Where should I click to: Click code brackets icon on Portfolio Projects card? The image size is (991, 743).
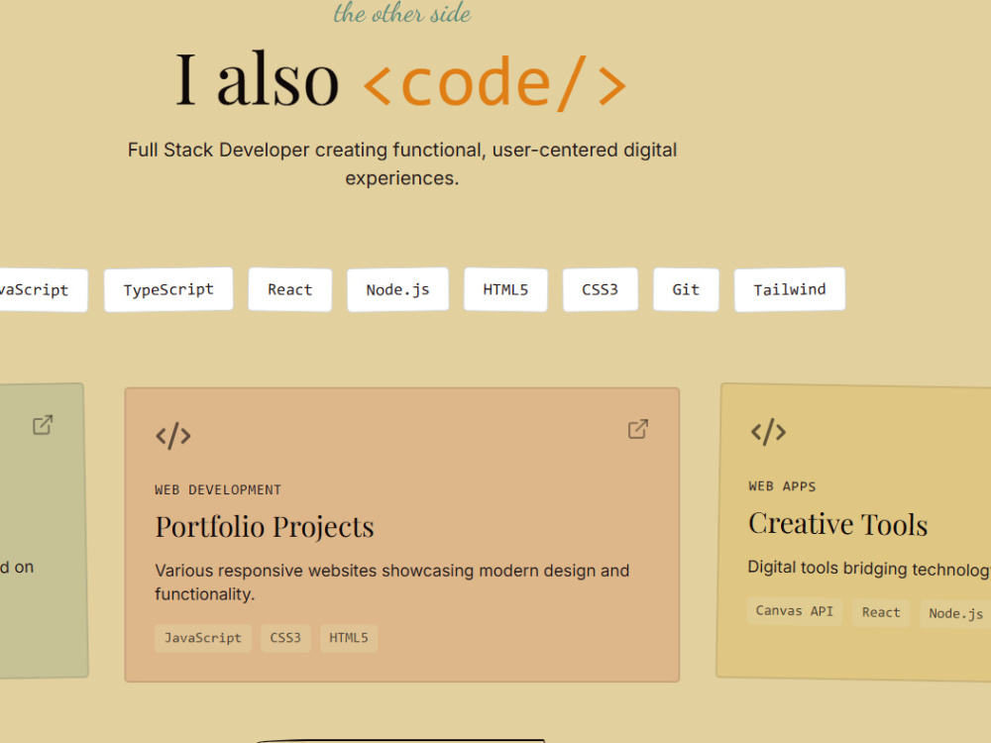(173, 435)
